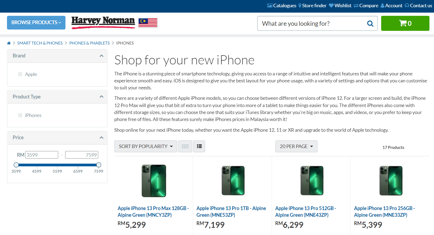
Task: Switch to list view layout
Action: click(199, 146)
